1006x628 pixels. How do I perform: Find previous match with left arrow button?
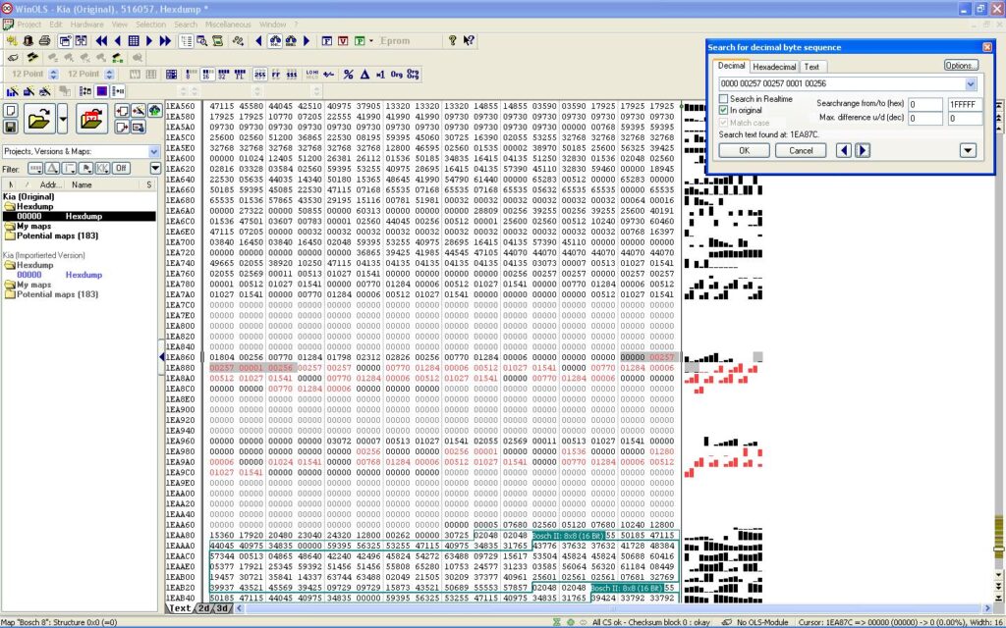click(x=844, y=150)
